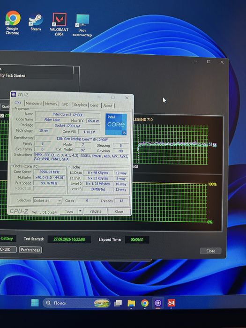This screenshot has height=328, width=246.
Task: Click the Intel Core i5 logo in CPU-Z
Action: pos(116,124)
